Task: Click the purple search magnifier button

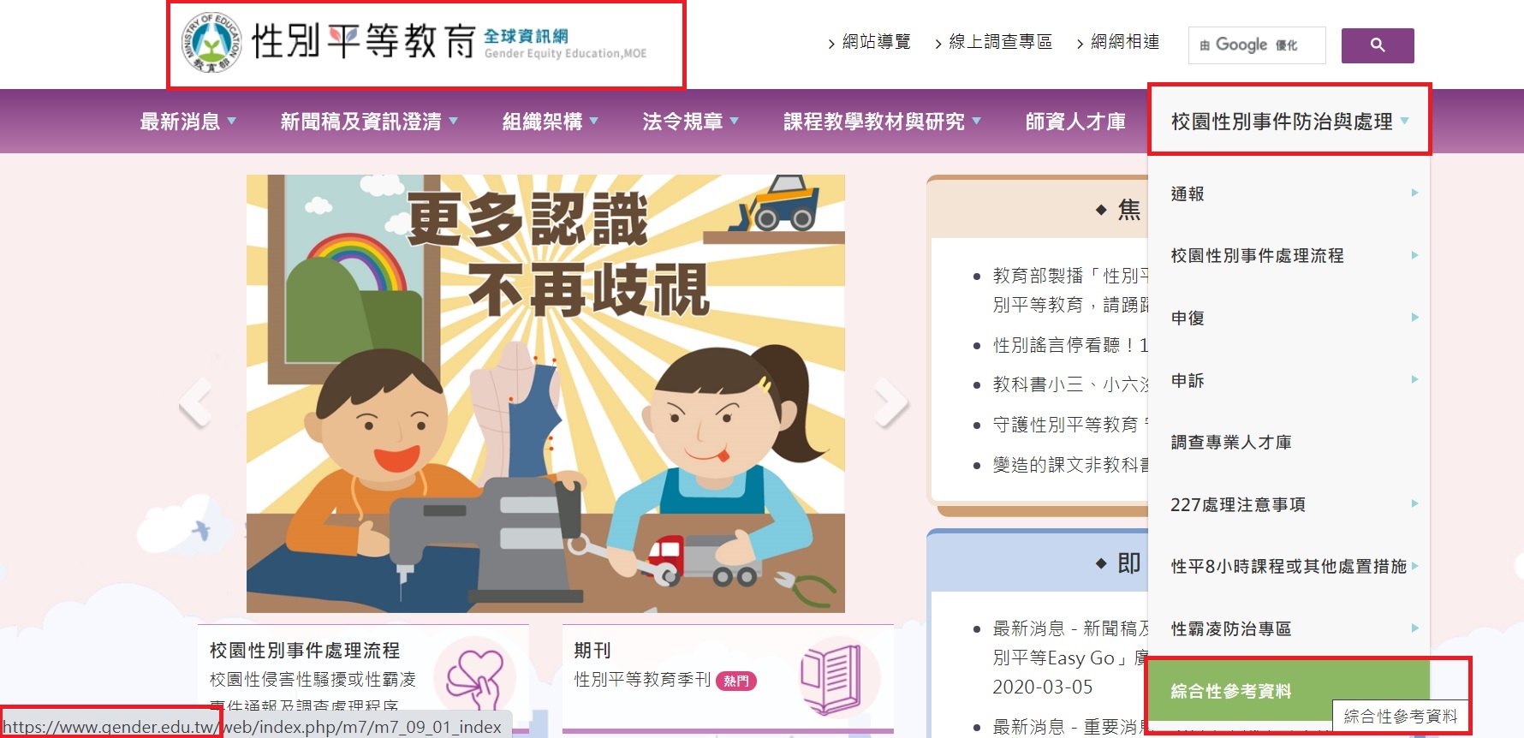Action: point(1377,45)
